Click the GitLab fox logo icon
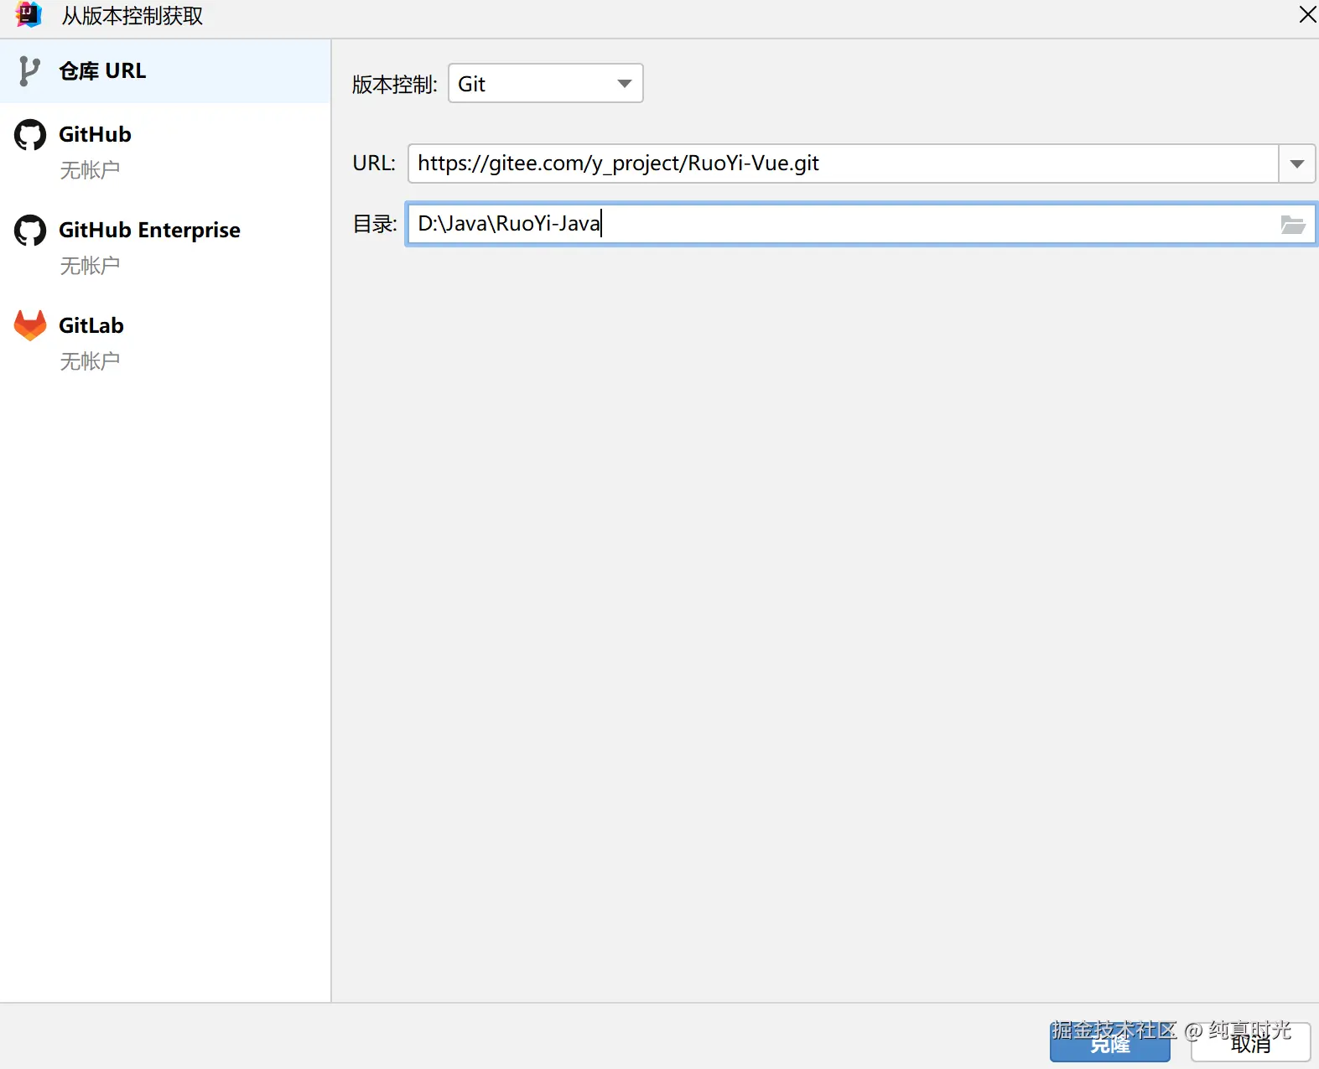The width and height of the screenshot is (1319, 1069). [x=30, y=325]
